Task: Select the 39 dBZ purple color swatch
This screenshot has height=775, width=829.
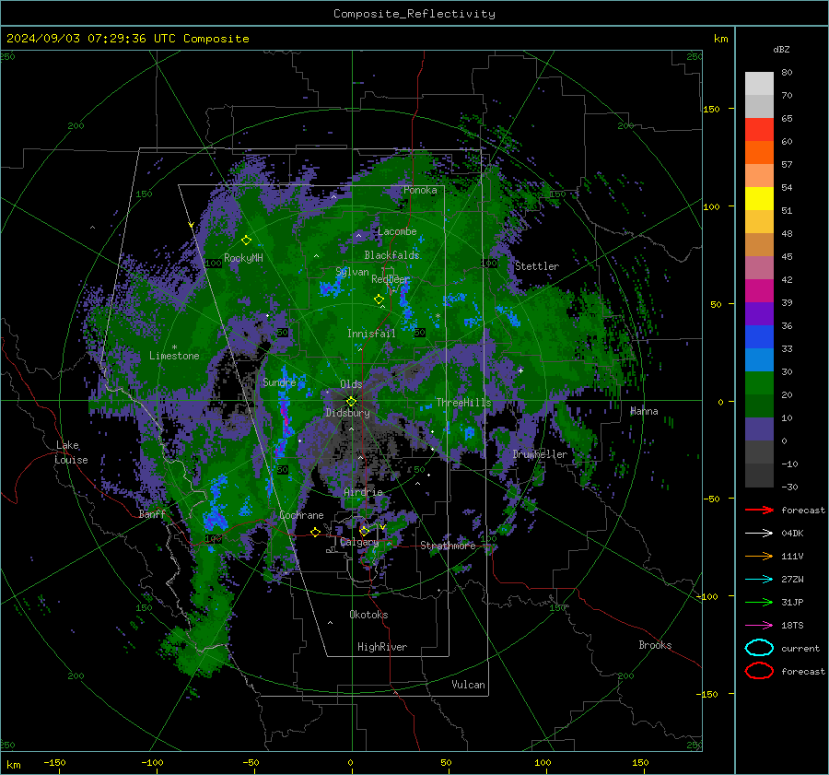Action: click(x=759, y=313)
